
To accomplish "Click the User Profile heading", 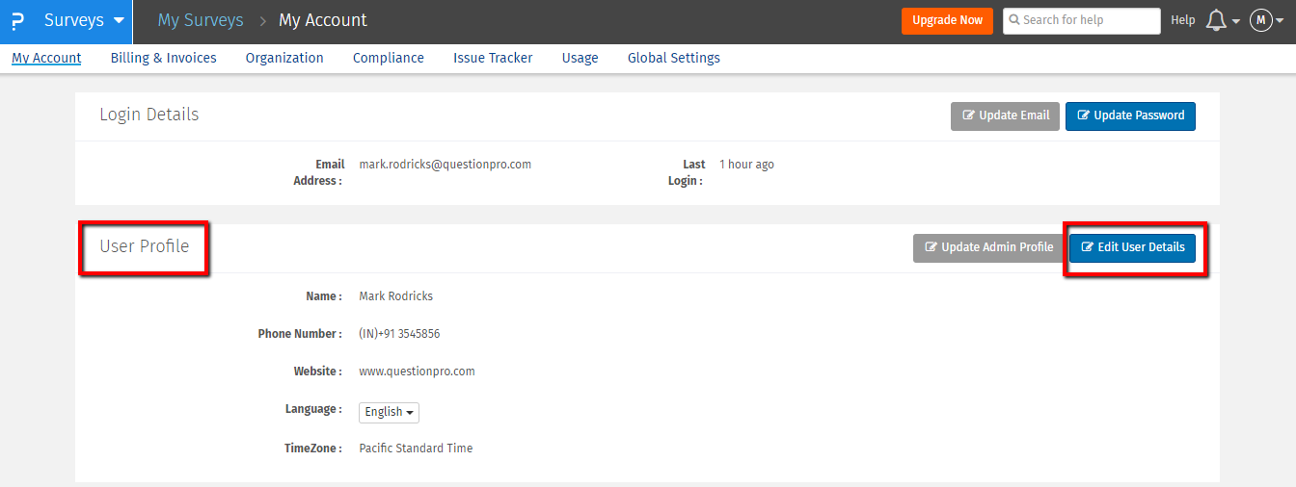I will (x=145, y=246).
